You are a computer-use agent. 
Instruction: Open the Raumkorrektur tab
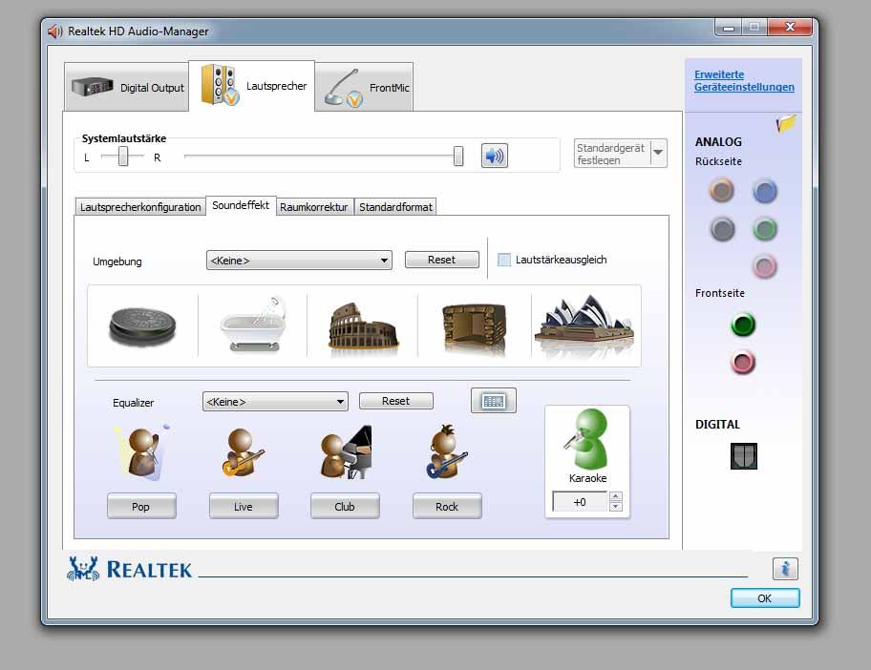point(314,207)
